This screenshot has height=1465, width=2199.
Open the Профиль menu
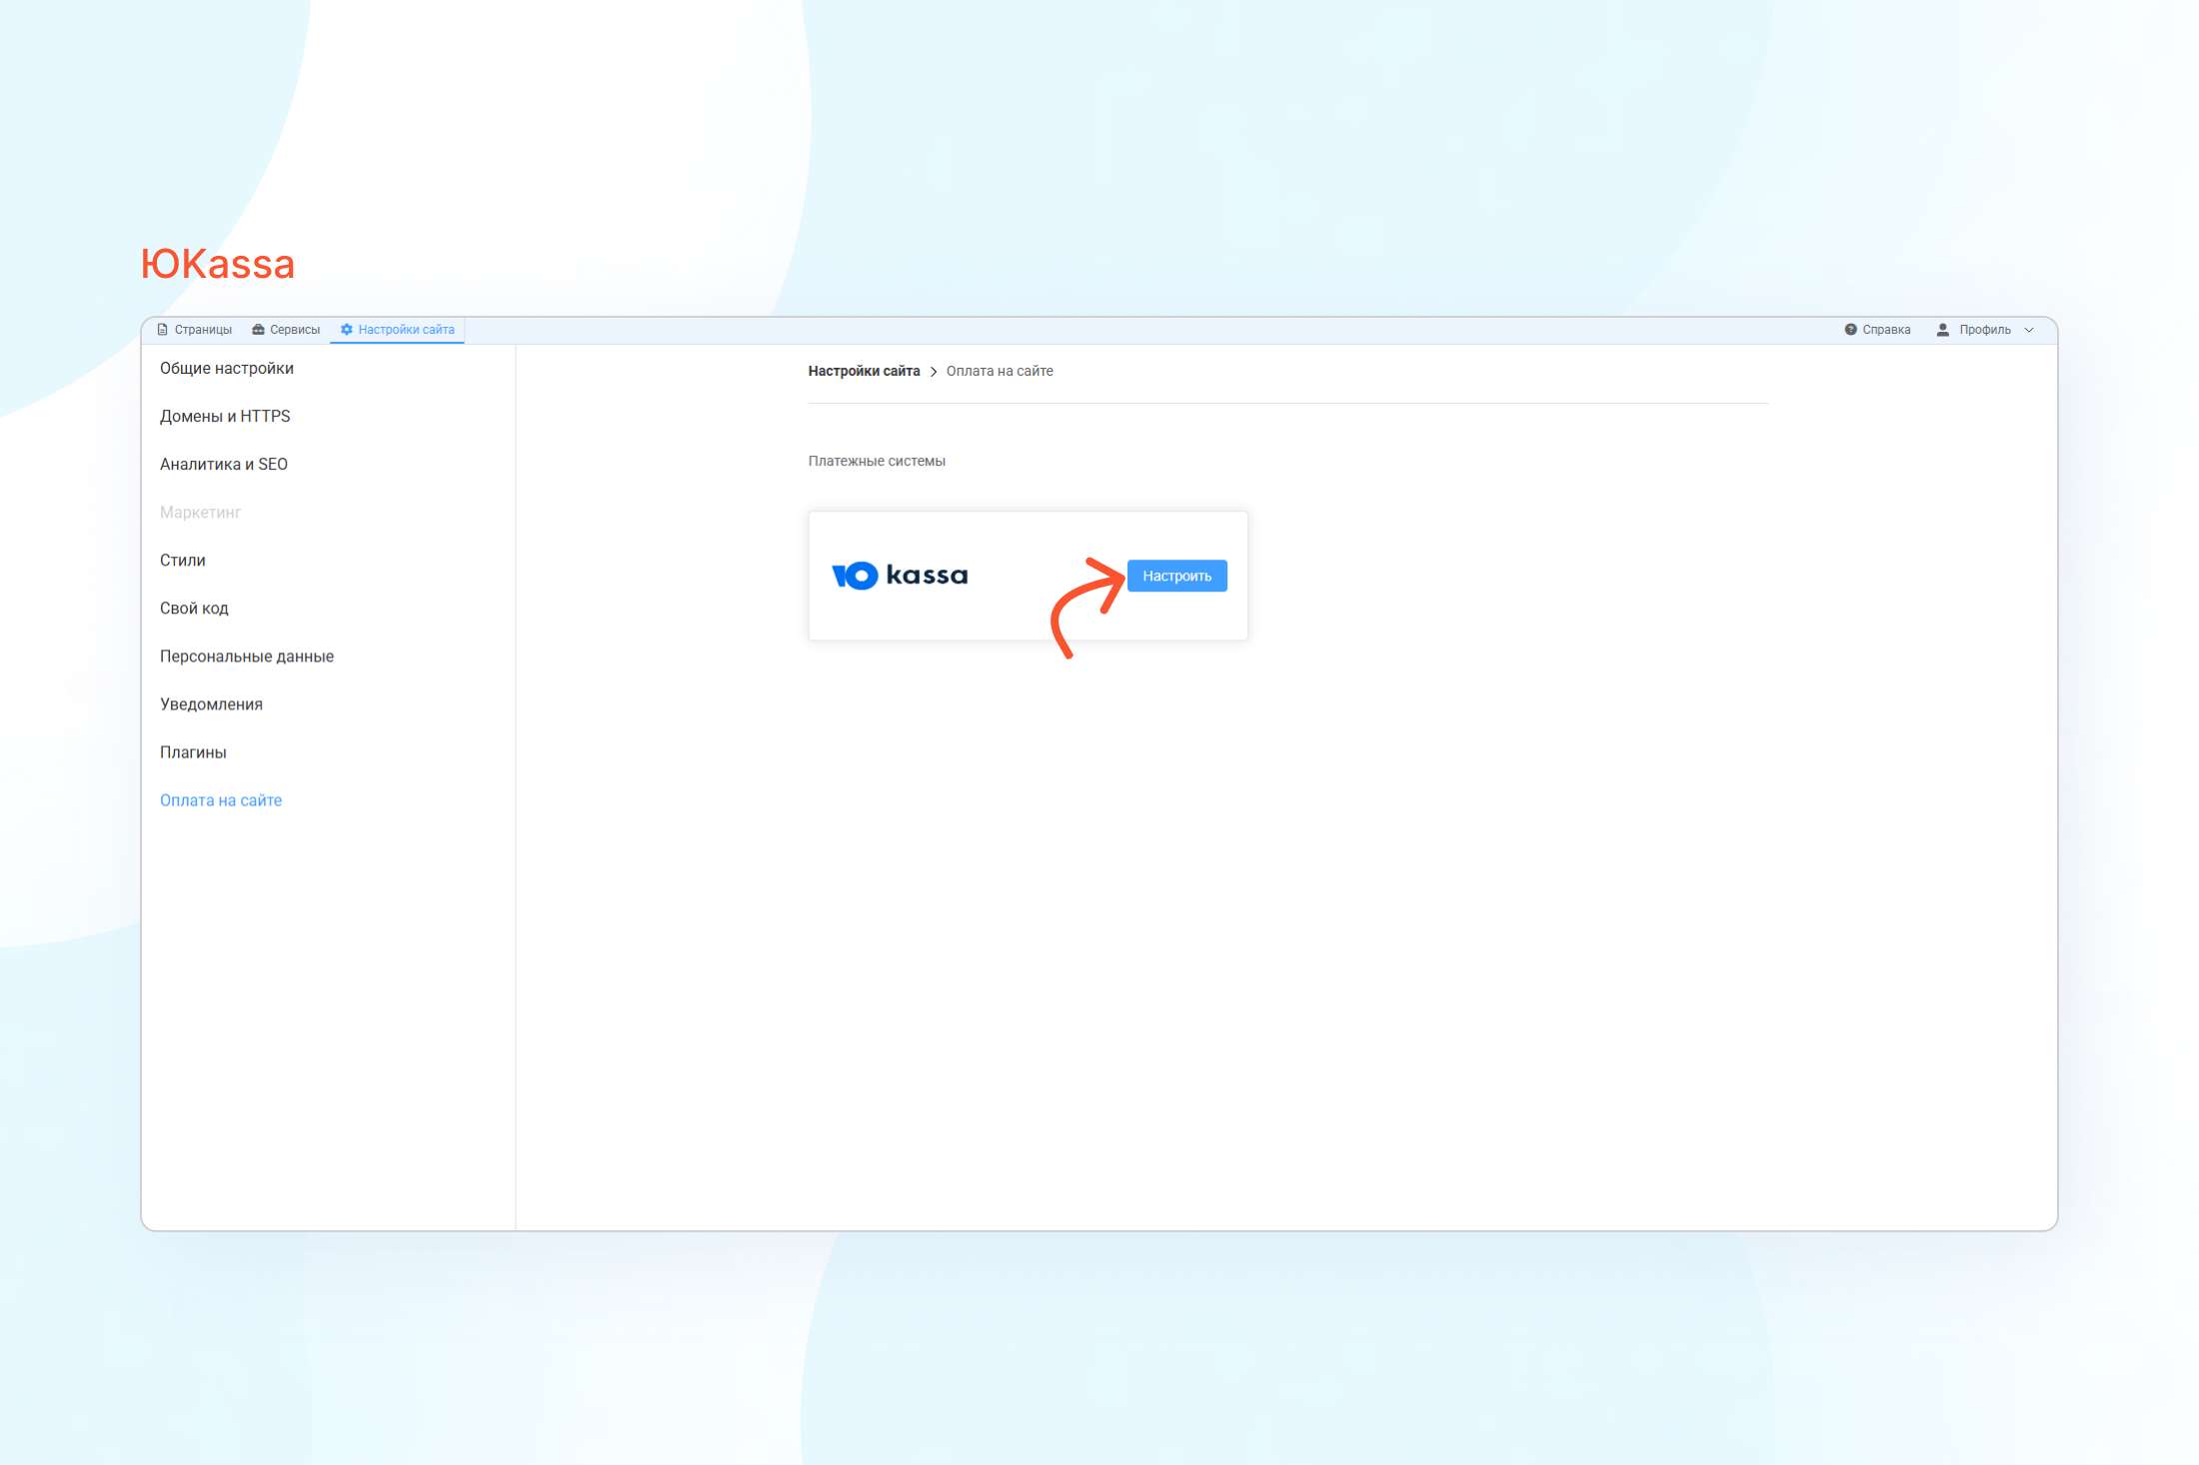click(x=1985, y=330)
